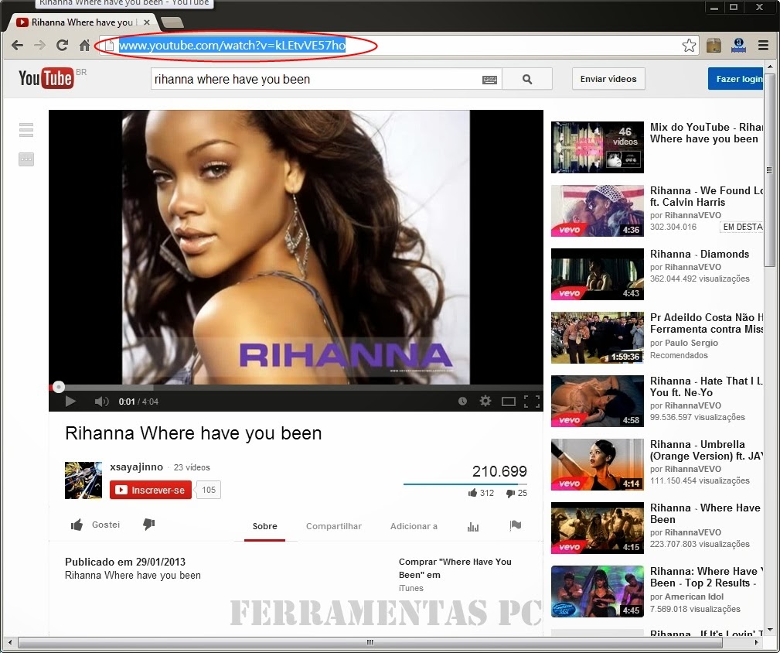The image size is (780, 653).
Task: Click the scrollbar down arrow at right
Action: [x=769, y=630]
